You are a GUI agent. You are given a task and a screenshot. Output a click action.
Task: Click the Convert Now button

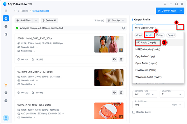pos(167,11)
